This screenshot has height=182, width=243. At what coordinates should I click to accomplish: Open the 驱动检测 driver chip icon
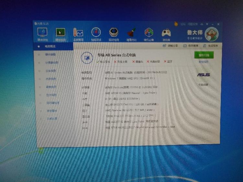(x=114, y=35)
